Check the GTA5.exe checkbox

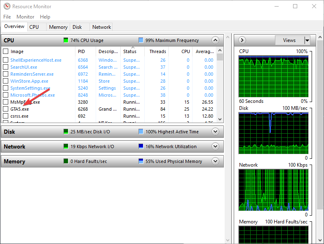[x=6, y=109]
